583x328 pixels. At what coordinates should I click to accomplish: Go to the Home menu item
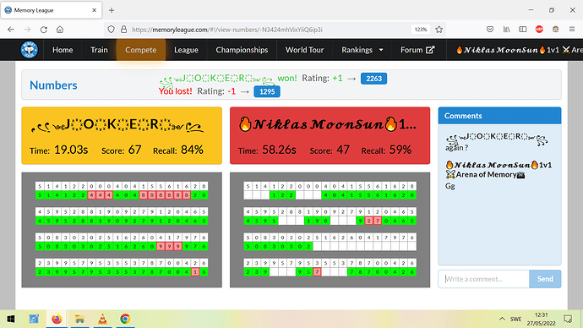click(63, 50)
